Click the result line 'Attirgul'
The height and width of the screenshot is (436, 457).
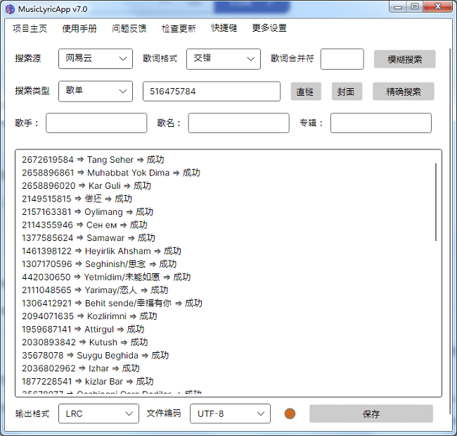(x=83, y=329)
